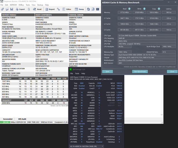Click the padlock icon in the toolbar

(x=29, y=9)
